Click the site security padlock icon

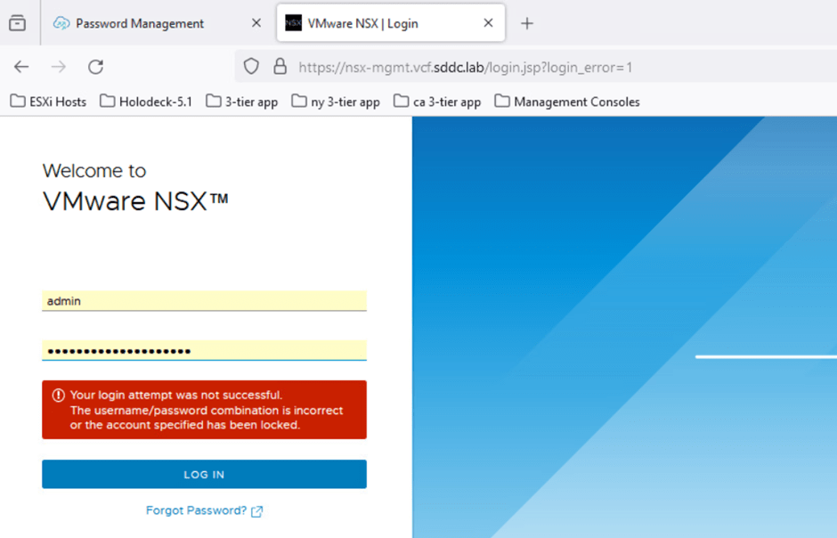[280, 67]
